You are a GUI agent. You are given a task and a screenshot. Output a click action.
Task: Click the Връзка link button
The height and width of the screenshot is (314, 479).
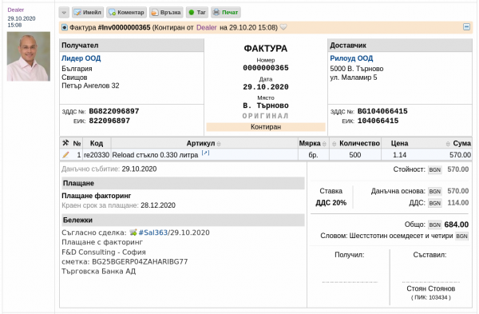pyautogui.click(x=166, y=13)
